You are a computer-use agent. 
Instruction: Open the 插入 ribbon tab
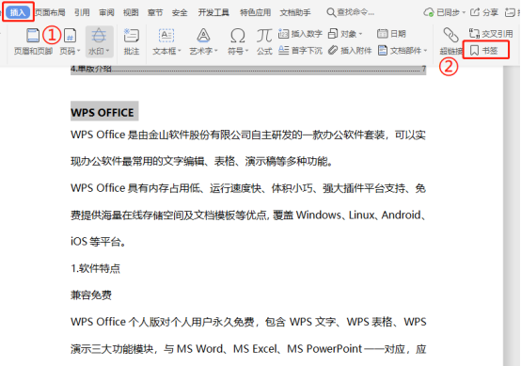pyautogui.click(x=18, y=12)
